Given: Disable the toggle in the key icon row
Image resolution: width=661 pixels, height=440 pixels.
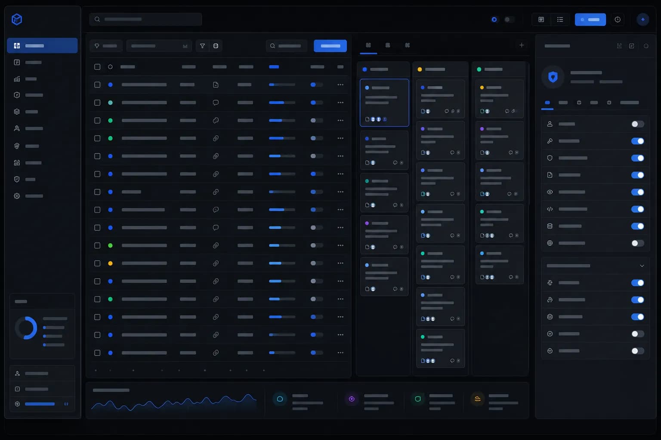Looking at the screenshot, I should tap(638, 141).
